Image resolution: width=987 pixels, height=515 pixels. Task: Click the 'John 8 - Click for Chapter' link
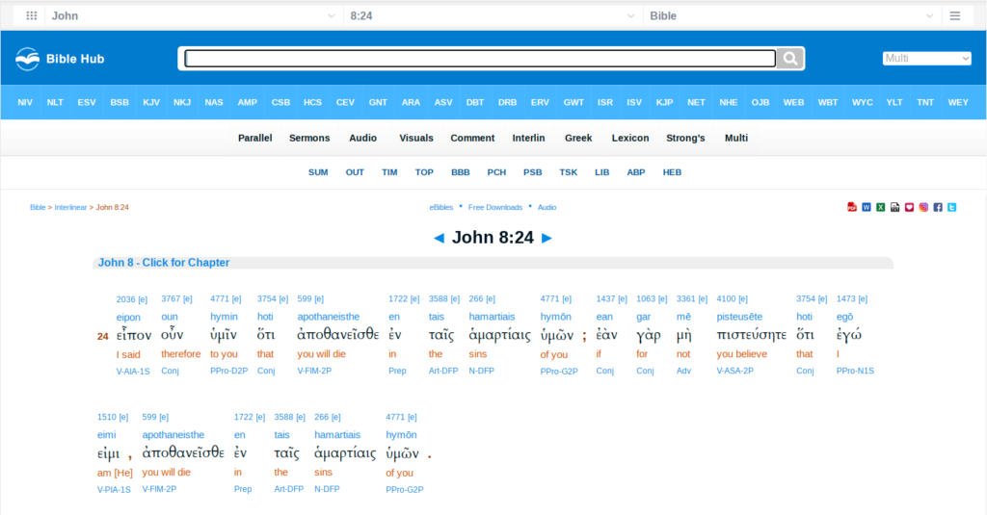[164, 263]
